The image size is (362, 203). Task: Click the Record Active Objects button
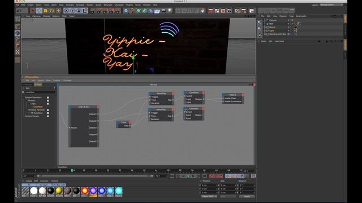click(211, 176)
